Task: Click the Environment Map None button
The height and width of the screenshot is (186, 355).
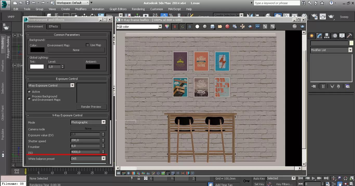Action: pyautogui.click(x=76, y=50)
